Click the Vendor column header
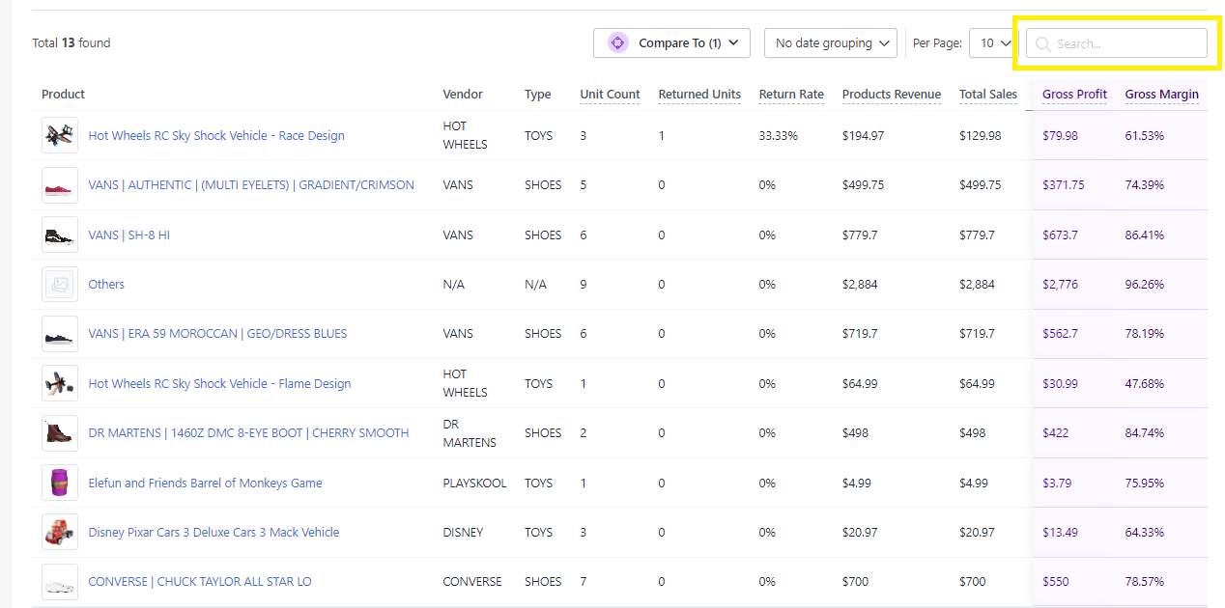The height and width of the screenshot is (608, 1225). (x=463, y=95)
